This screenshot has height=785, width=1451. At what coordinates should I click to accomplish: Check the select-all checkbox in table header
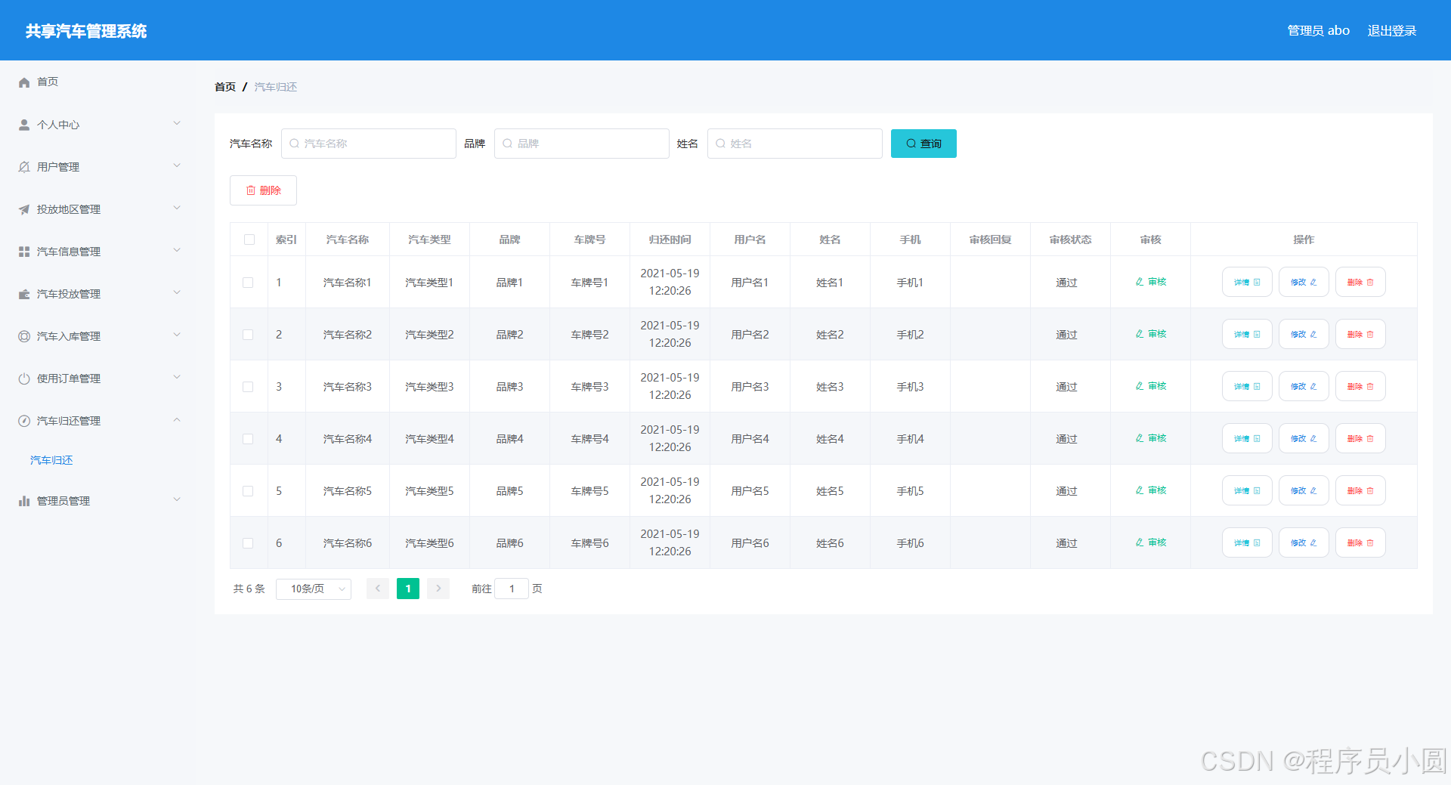click(249, 240)
